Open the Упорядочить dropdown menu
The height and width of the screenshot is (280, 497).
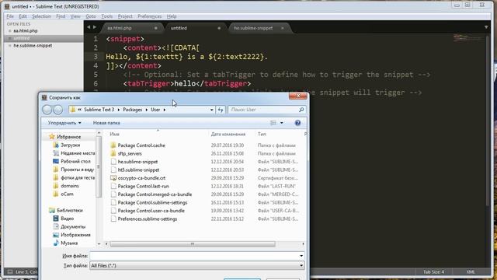64,123
